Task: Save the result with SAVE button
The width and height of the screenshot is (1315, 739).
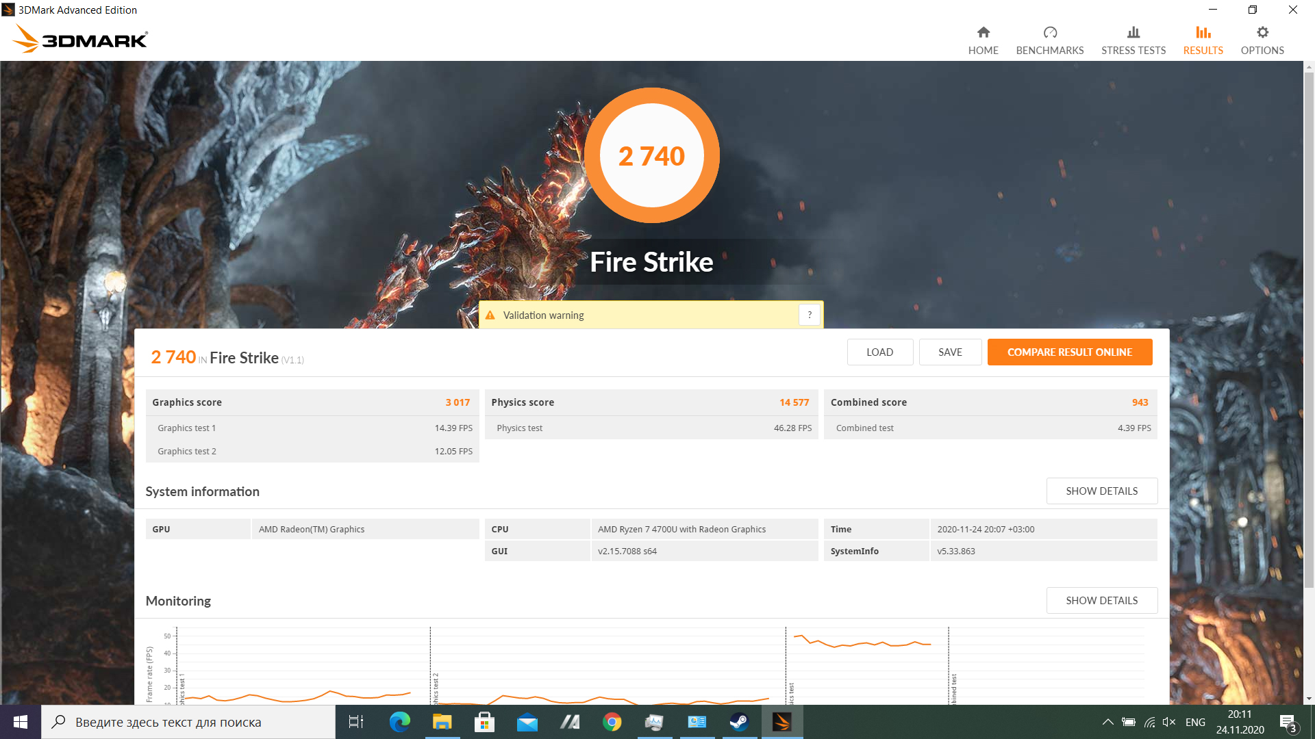Action: click(x=950, y=352)
